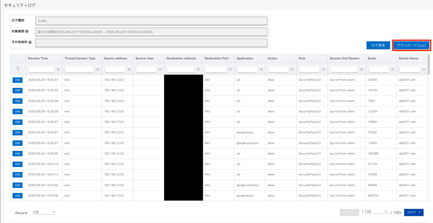Open 詳細 for the 16:24:13 log row
The image size is (433, 223).
(18, 175)
